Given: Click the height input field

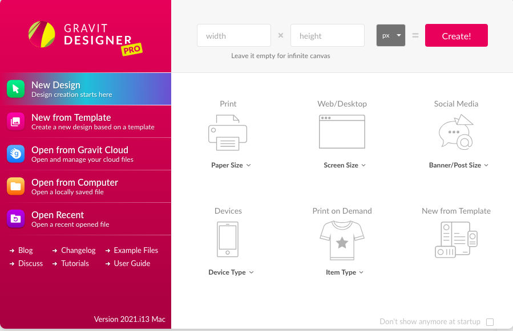Looking at the screenshot, I should [328, 35].
